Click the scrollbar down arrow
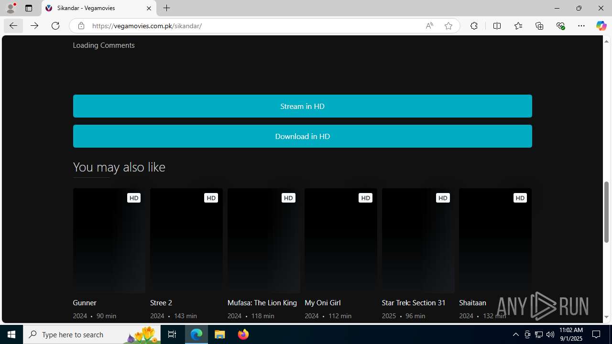Image resolution: width=612 pixels, height=344 pixels. 606,317
